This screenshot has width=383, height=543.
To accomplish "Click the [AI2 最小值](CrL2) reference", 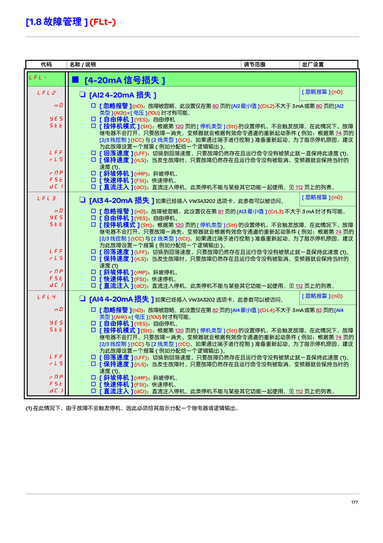I will tap(253, 106).
